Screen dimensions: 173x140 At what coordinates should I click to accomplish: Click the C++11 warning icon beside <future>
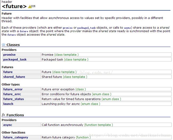tap(32, 6)
